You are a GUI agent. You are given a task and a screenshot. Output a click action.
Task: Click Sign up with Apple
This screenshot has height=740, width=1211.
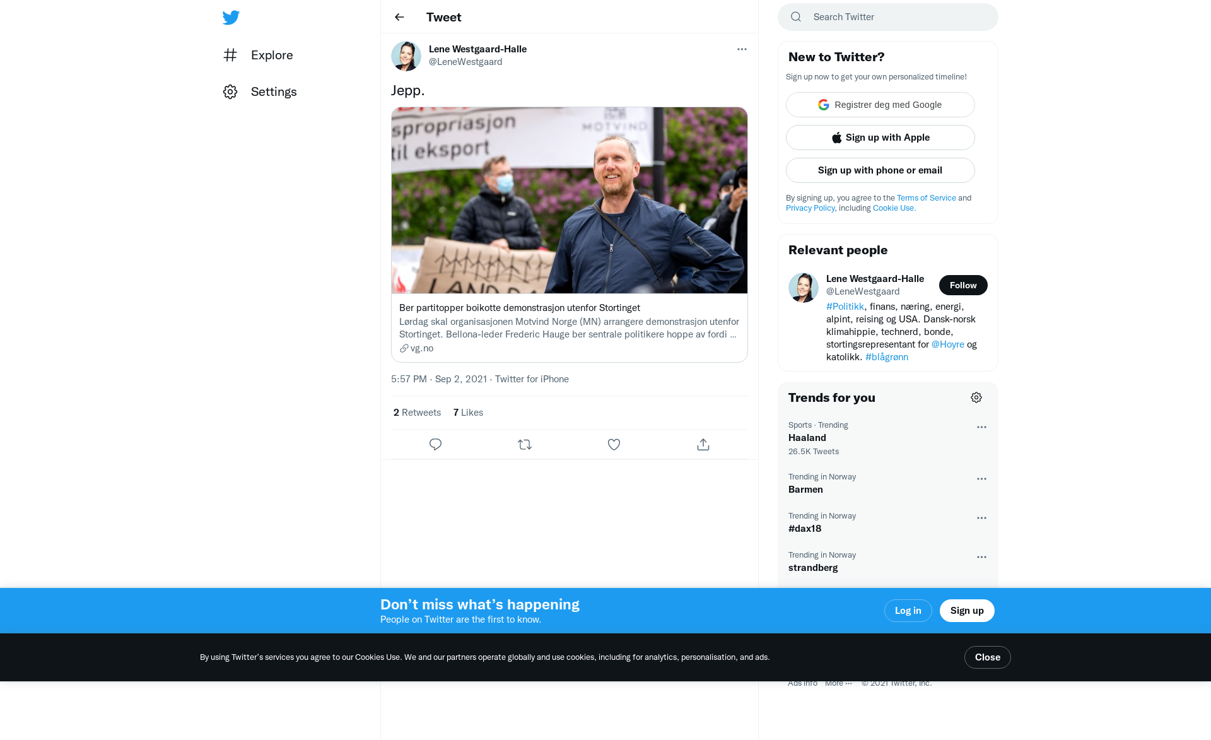(x=880, y=138)
